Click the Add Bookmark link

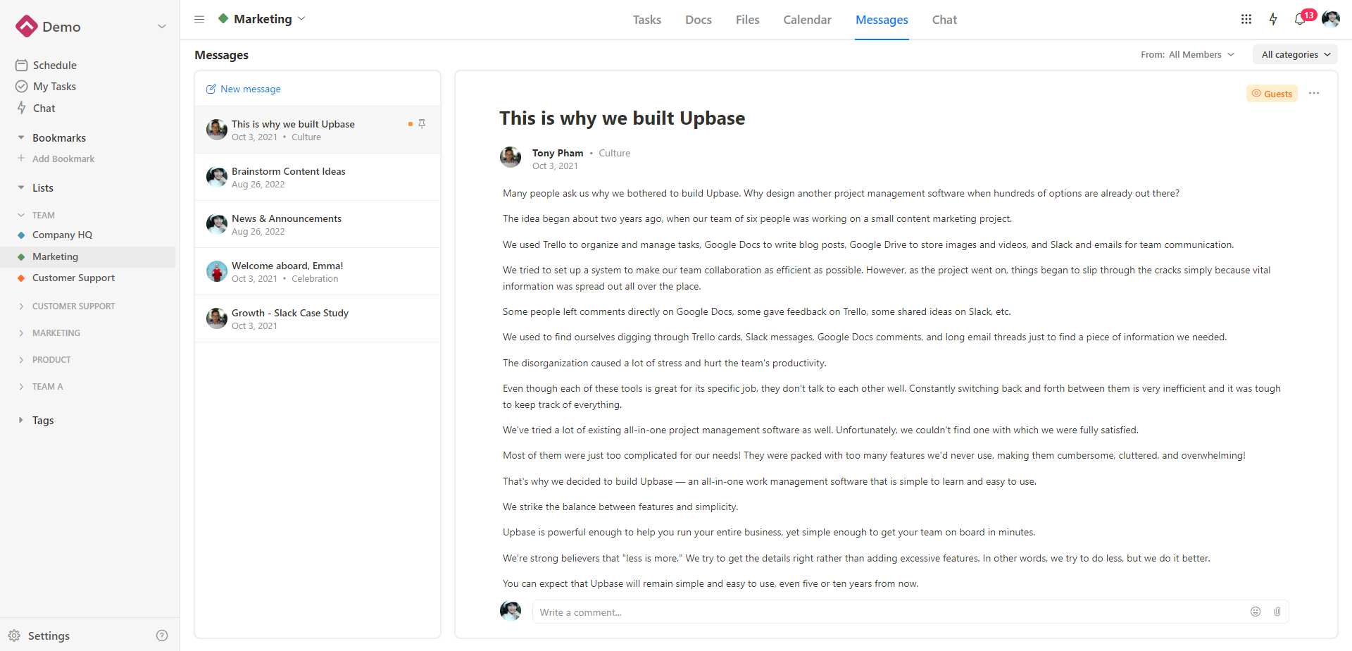point(63,159)
